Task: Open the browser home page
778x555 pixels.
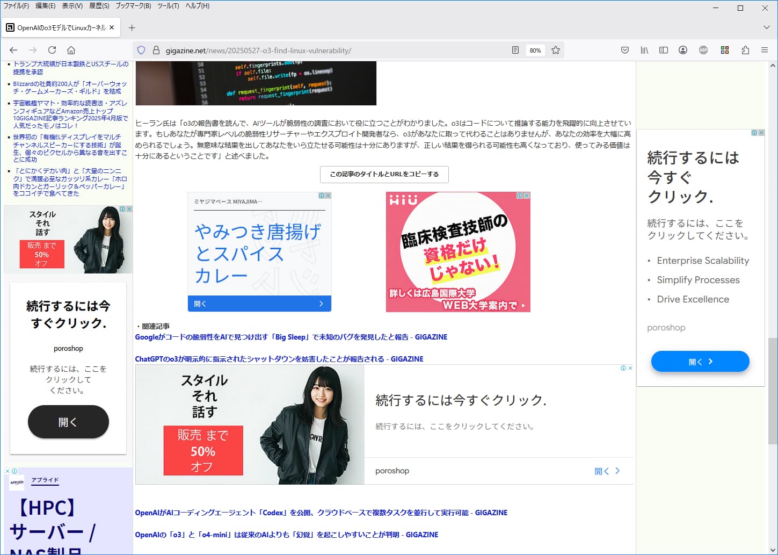Action: click(71, 50)
